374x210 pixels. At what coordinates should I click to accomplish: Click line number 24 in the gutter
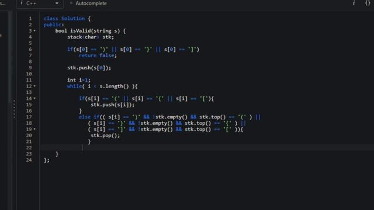click(x=29, y=160)
